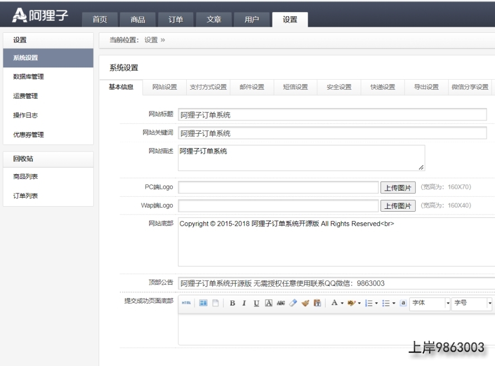This screenshot has width=495, height=366.
Task: Open the 微信分享设置 tab
Action: 470,87
